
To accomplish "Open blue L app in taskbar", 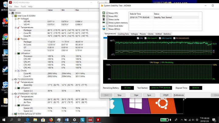I will (x=82, y=120).
